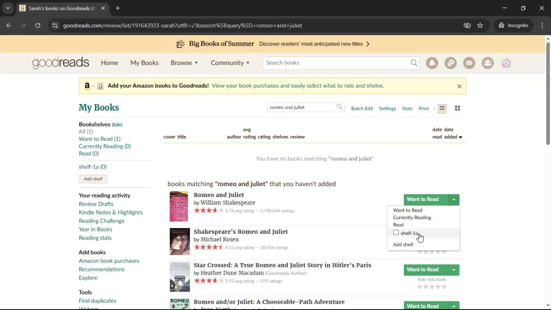The height and width of the screenshot is (310, 551).
Task: Click the header search magnifier icon
Action: pyautogui.click(x=414, y=63)
